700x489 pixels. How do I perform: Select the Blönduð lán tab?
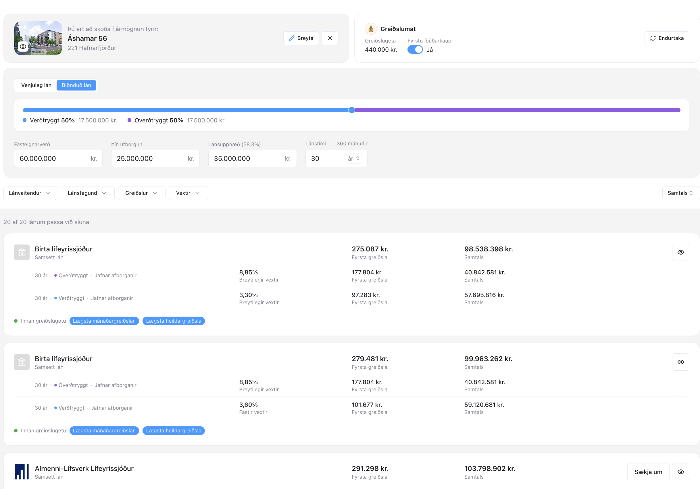76,85
